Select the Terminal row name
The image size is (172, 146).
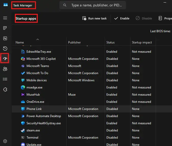(x=32, y=138)
